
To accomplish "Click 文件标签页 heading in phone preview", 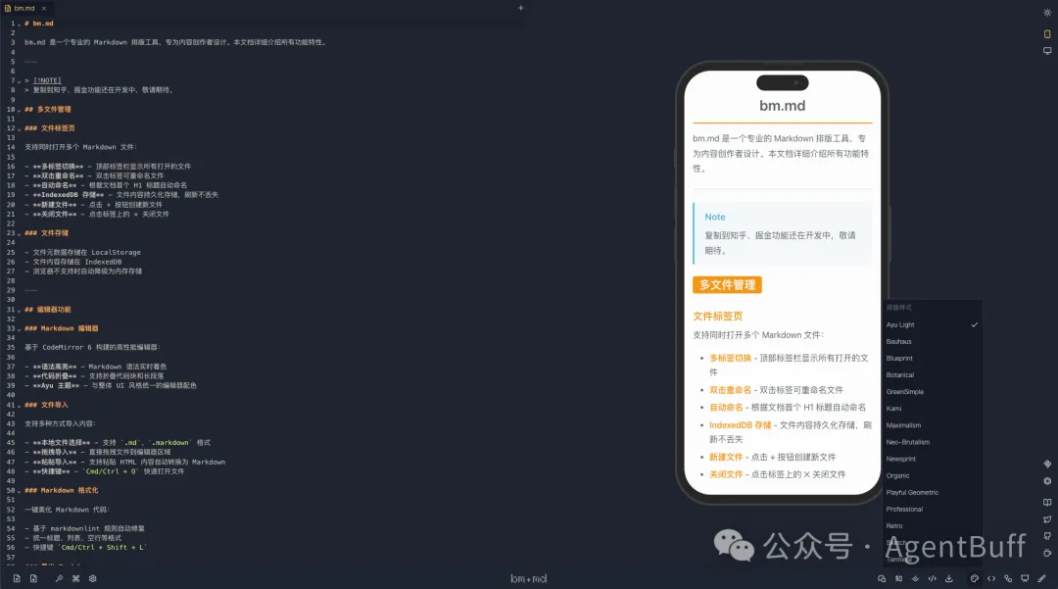I will coord(718,316).
